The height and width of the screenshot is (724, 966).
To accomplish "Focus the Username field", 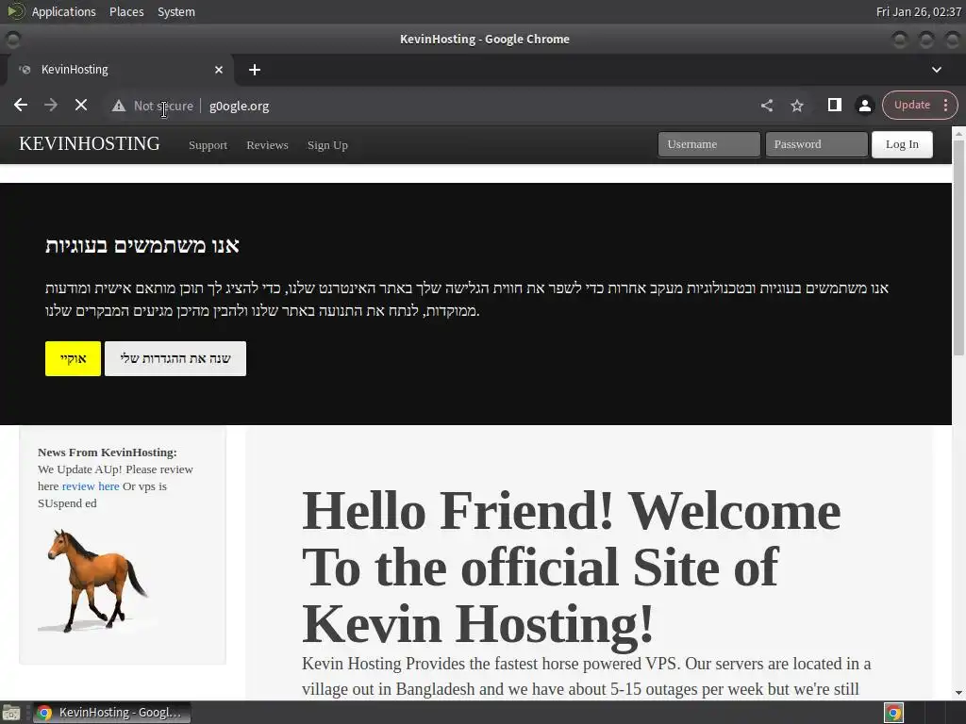I will point(709,144).
